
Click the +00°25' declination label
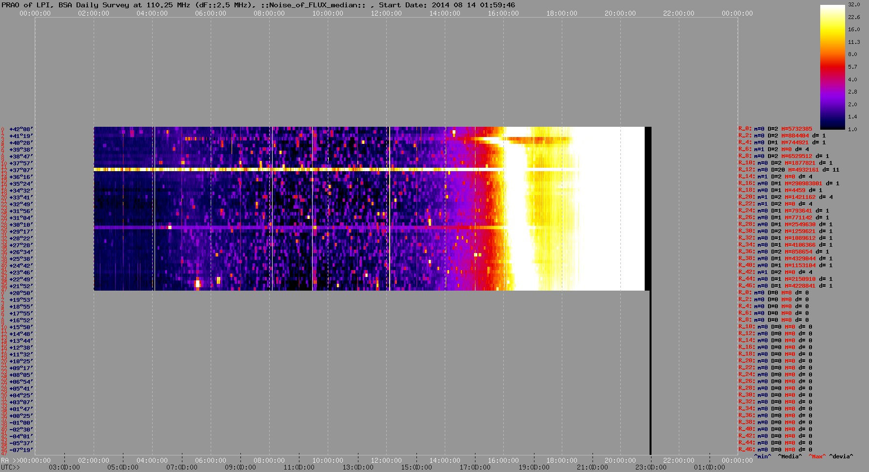[21, 416]
